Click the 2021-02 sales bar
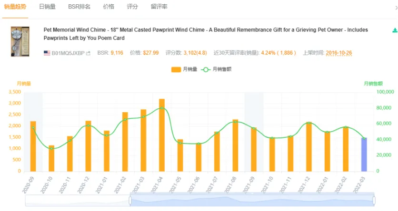 (125, 142)
